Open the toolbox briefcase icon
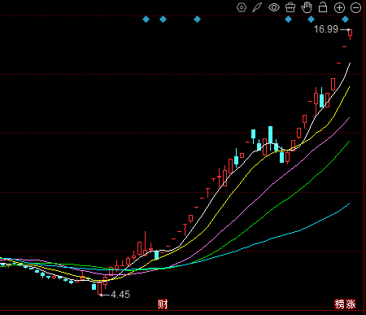366x315 pixels. pos(290,7)
